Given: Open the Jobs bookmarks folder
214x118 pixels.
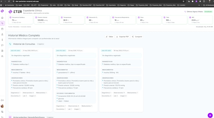Looking at the screenshot, I should 53,5.
